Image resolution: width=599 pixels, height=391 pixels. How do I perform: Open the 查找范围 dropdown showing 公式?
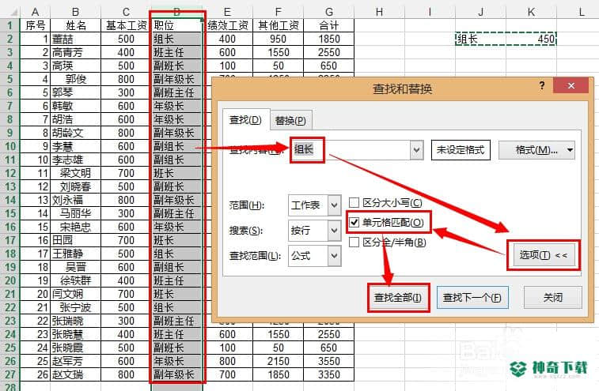point(334,255)
